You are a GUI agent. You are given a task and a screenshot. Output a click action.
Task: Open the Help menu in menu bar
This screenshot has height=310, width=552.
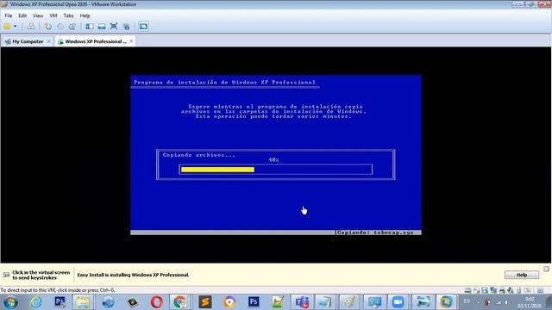[85, 15]
